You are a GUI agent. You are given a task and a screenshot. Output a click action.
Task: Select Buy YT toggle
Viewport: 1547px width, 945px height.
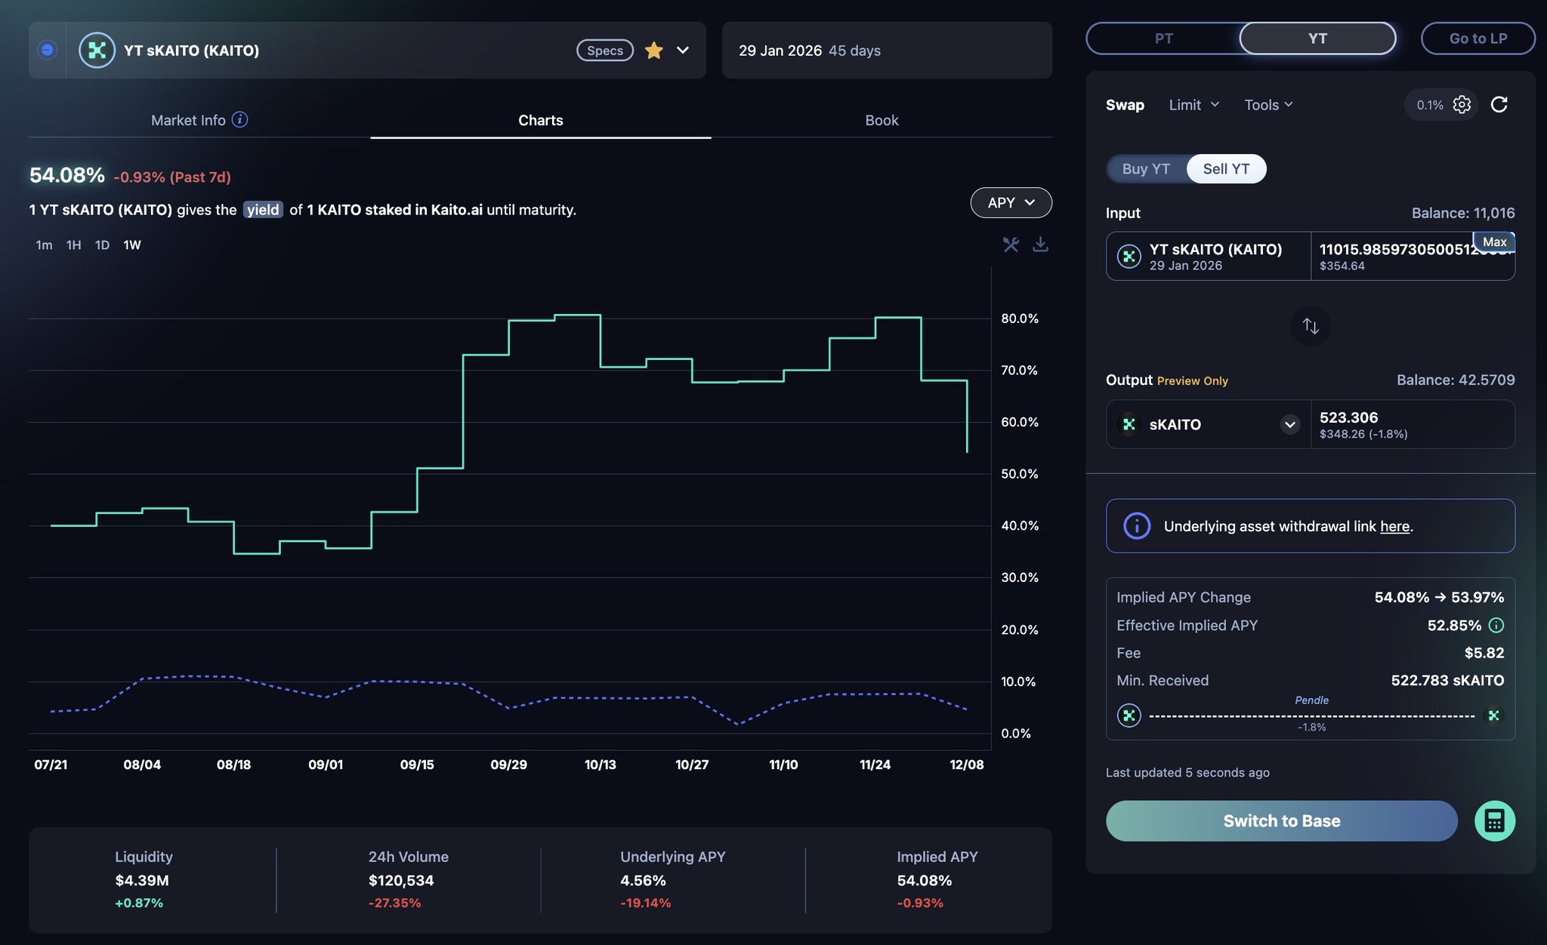(x=1146, y=169)
